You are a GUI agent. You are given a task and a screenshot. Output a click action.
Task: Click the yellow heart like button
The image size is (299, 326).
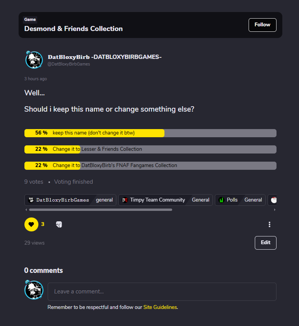[31, 224]
